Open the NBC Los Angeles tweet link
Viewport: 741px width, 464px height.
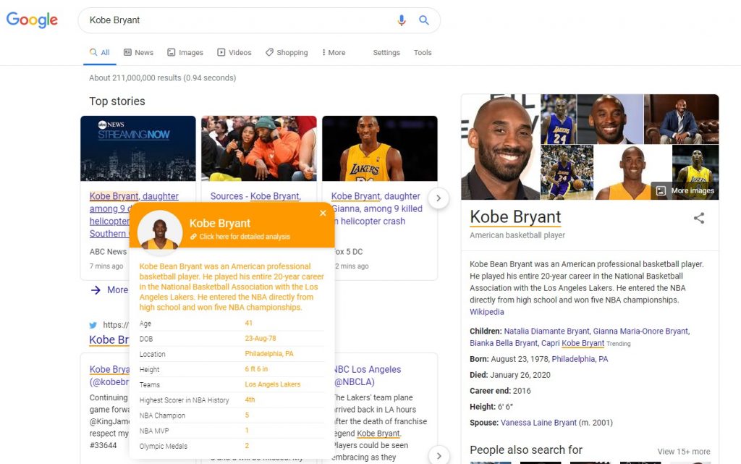pyautogui.click(x=367, y=376)
